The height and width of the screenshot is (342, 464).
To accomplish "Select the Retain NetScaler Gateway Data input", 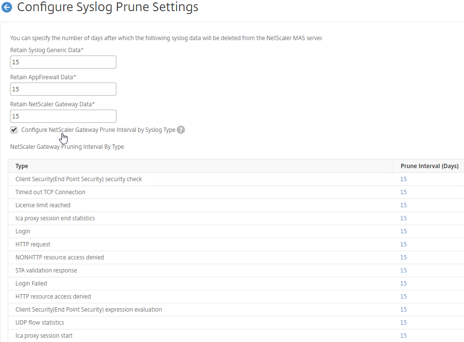I will pos(63,116).
